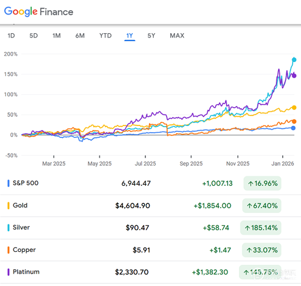
Task: Click Gold's 67.40% change badge
Action: [x=262, y=206]
